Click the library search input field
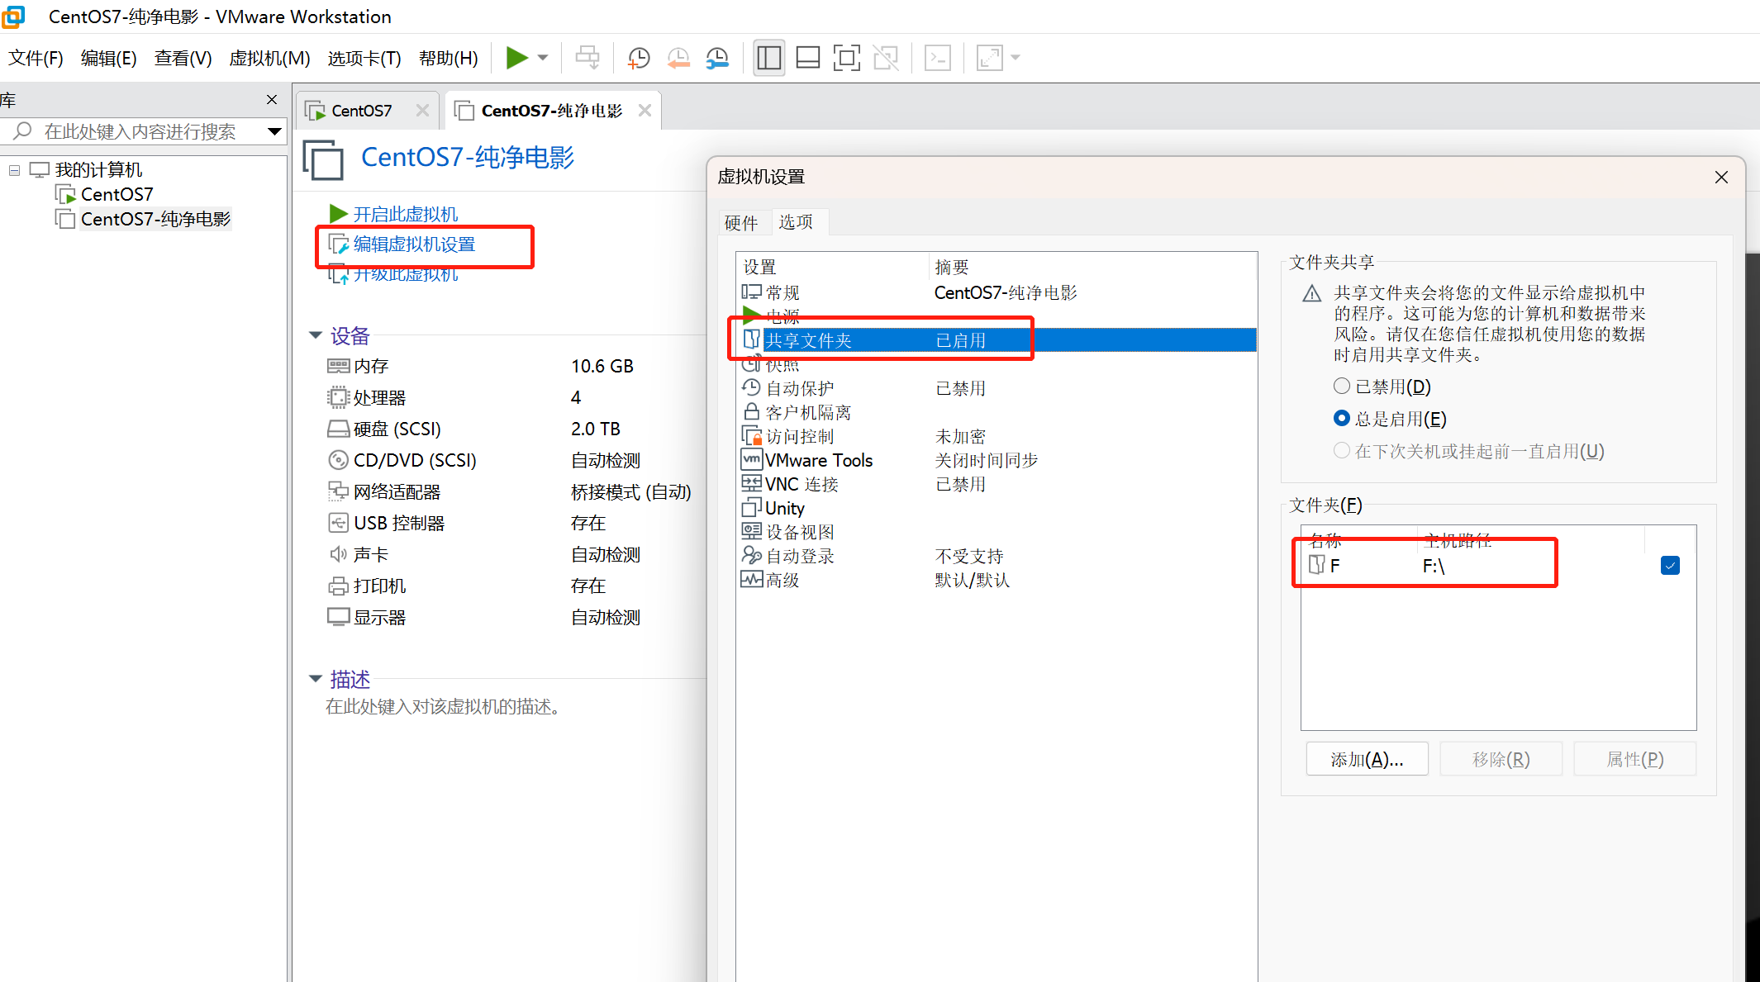The width and height of the screenshot is (1760, 982). pyautogui.click(x=140, y=131)
